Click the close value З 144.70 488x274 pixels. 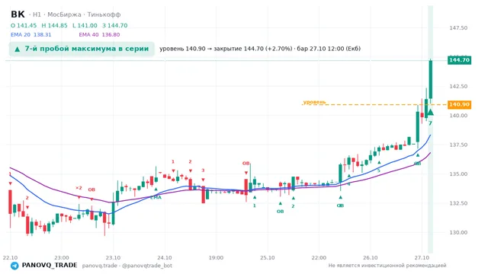click(115, 25)
